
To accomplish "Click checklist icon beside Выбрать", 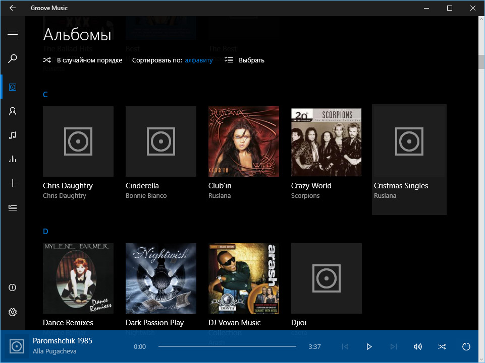I will [x=229, y=60].
